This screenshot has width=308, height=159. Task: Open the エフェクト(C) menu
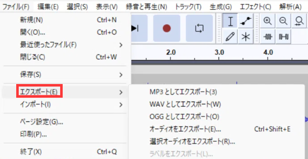255,6
